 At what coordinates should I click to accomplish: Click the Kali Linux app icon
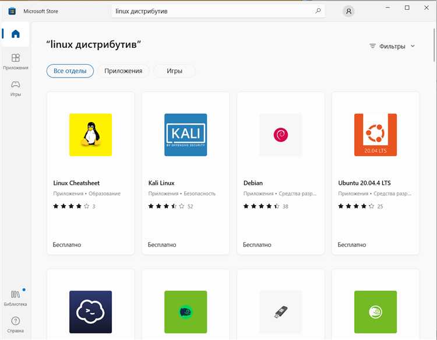(185, 135)
